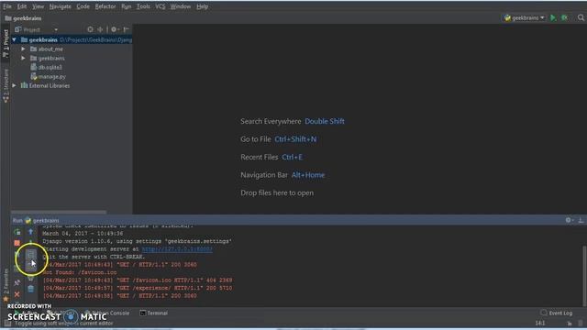587x330 pixels.
Task: Switch to the Terminal tool tab
Action: [x=154, y=313]
